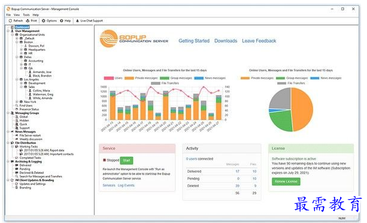This screenshot has height=223, width=367.
Task: Toggle Users series in the bar chart legend
Action: point(114,78)
